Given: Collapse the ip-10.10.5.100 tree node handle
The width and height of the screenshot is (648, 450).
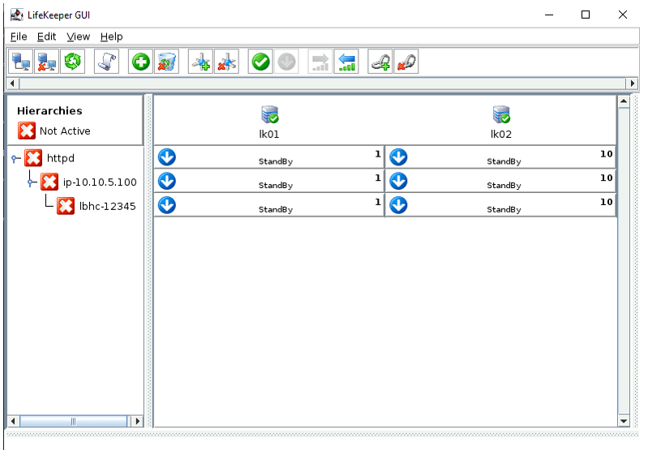Looking at the screenshot, I should pyautogui.click(x=30, y=182).
